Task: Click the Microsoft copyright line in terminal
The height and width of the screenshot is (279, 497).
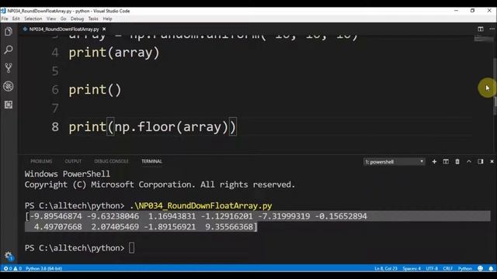Action: pos(160,184)
